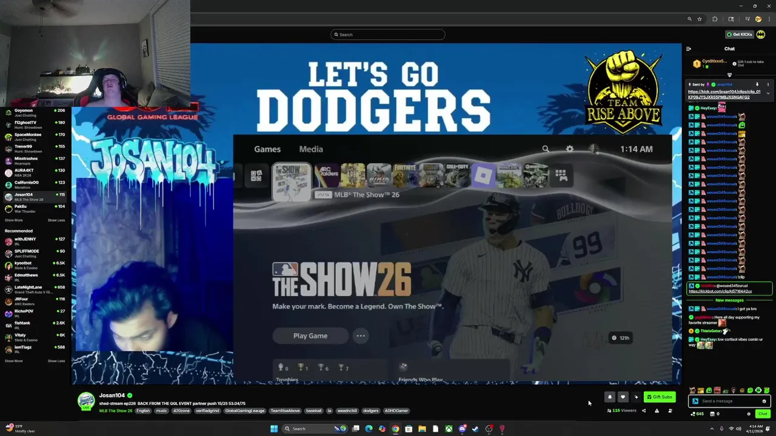Click the Gift Subs button
The width and height of the screenshot is (776, 436).
coord(660,397)
